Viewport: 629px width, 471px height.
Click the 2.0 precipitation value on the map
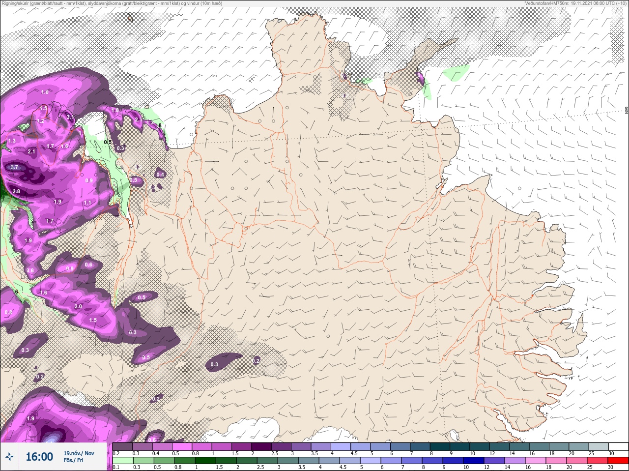pos(78,307)
